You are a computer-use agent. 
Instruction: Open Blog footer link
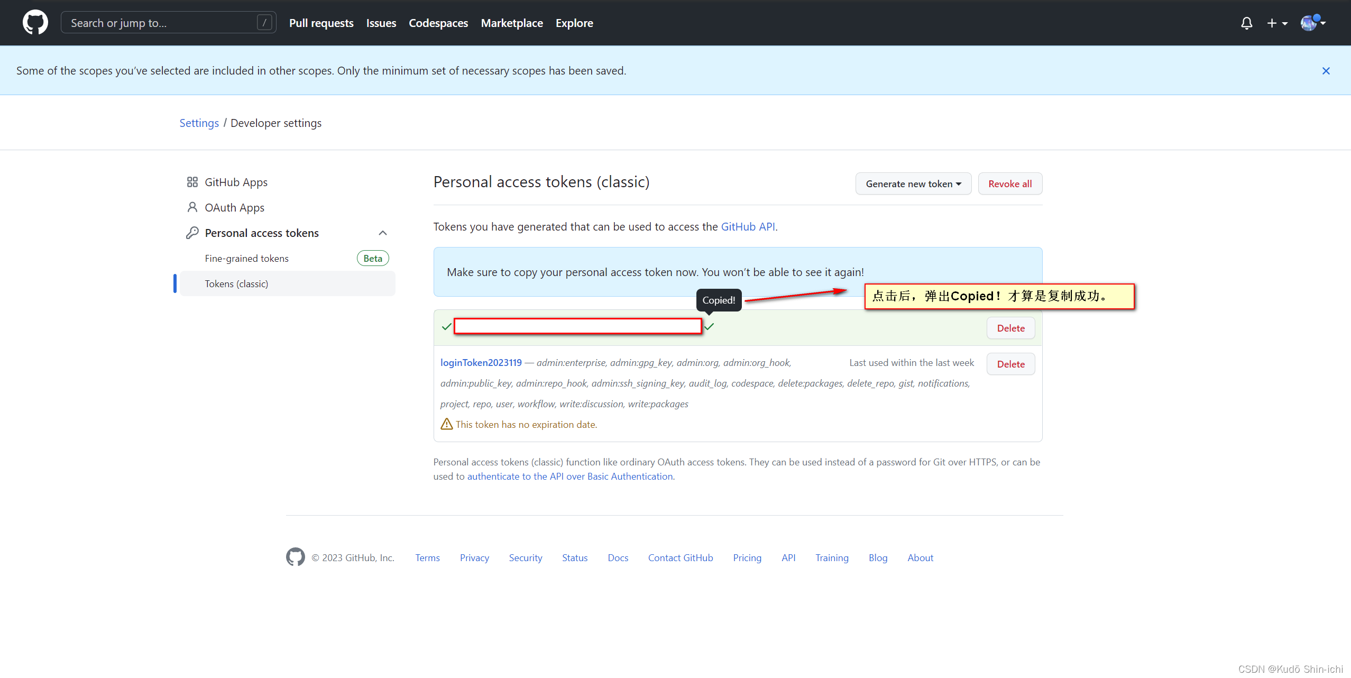[878, 558]
